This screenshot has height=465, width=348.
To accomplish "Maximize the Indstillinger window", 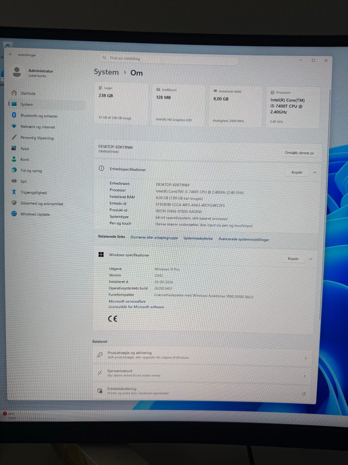I will [x=313, y=60].
